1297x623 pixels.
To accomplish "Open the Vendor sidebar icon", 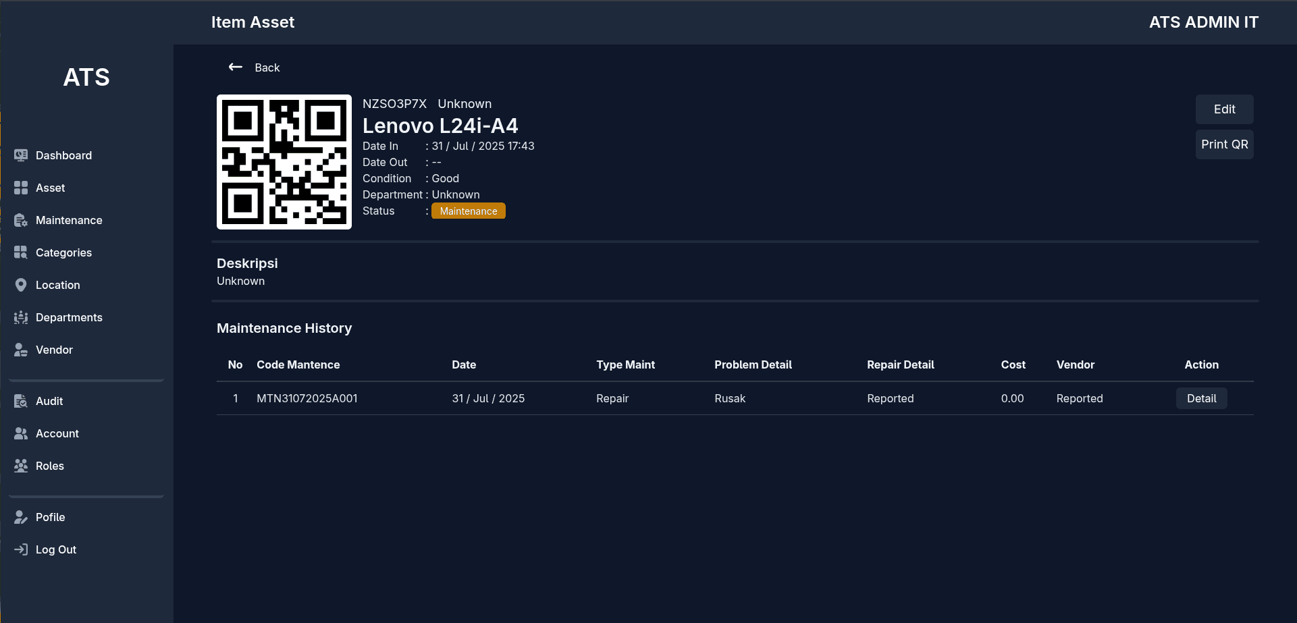I will [x=21, y=350].
